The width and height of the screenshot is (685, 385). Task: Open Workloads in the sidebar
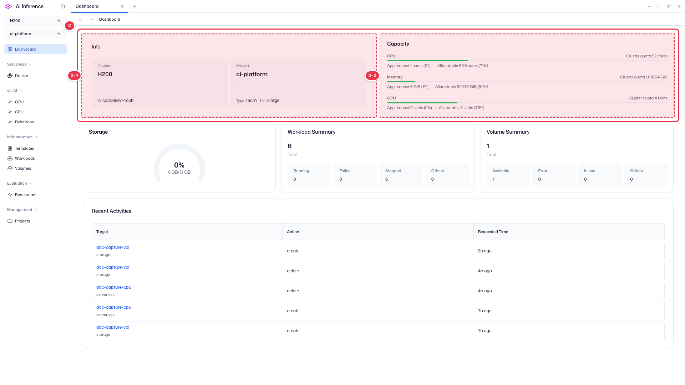pyautogui.click(x=35, y=158)
